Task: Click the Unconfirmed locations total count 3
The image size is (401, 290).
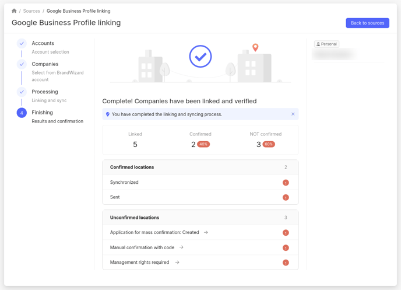Action: (286, 218)
